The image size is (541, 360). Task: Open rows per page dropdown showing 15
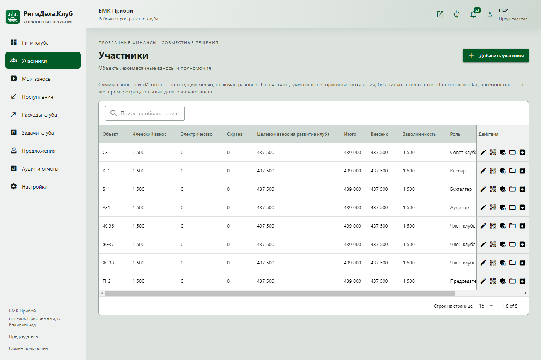point(486,306)
